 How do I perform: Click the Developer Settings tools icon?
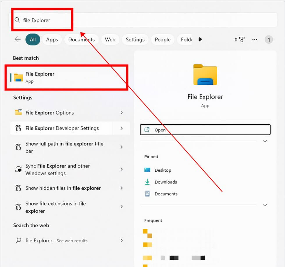(18, 128)
